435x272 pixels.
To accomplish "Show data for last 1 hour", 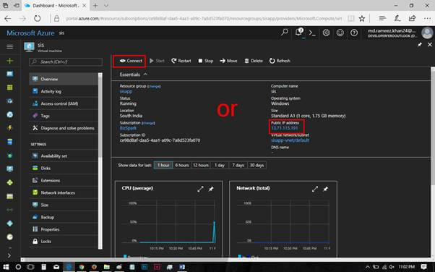I will [x=163, y=166].
